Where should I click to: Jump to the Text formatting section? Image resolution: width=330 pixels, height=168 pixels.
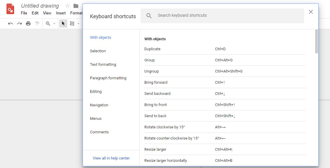point(103,65)
